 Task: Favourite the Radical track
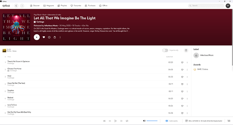(182, 98)
